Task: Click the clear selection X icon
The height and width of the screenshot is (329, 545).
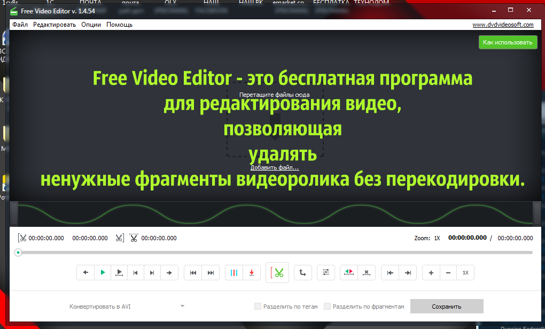Action: tap(367, 273)
